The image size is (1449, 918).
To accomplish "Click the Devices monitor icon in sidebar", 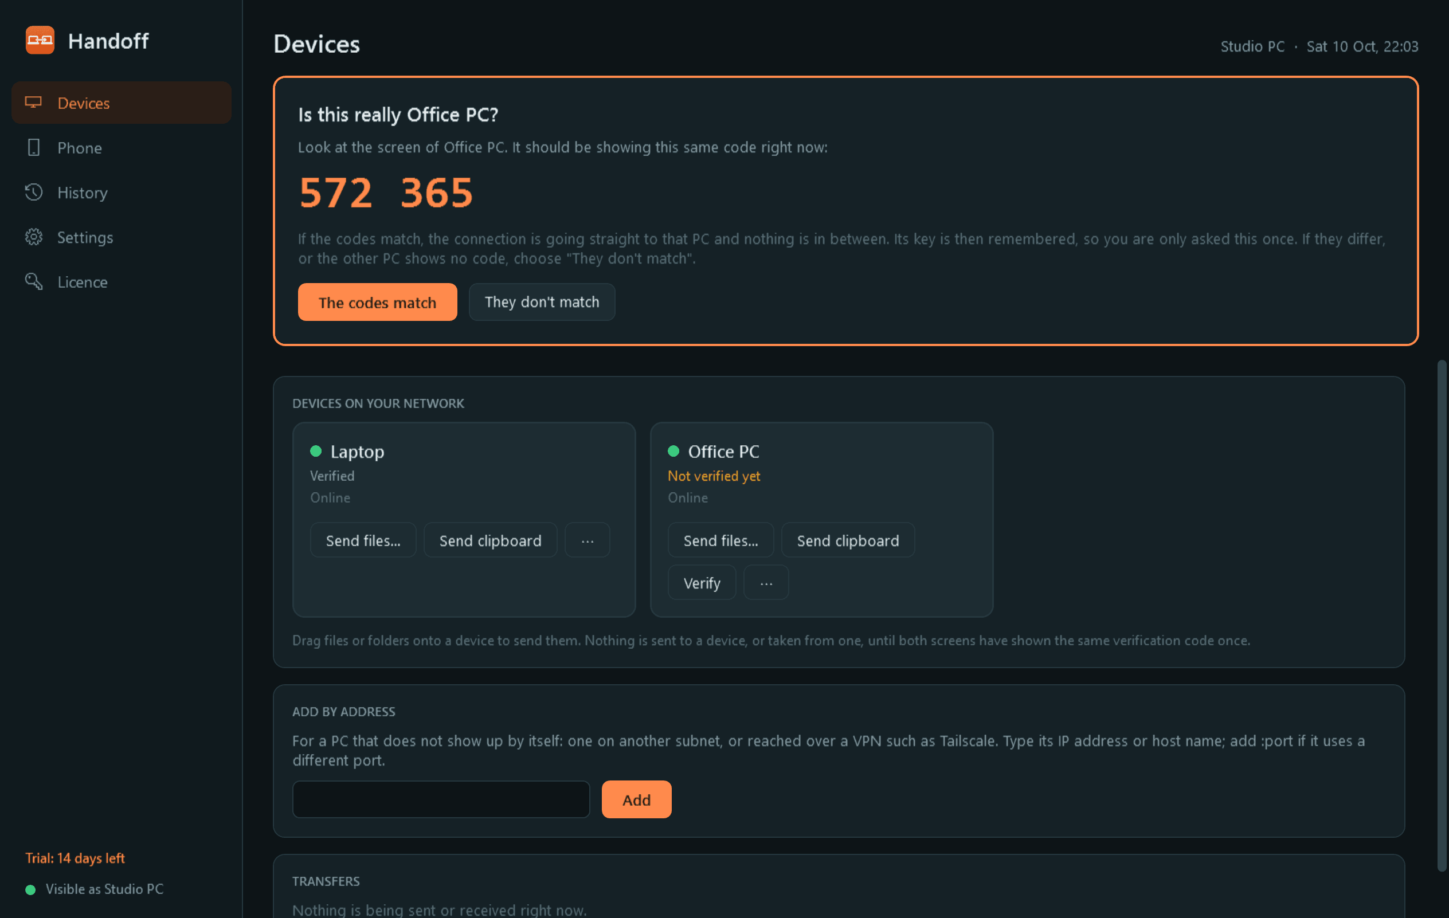I will coord(34,102).
